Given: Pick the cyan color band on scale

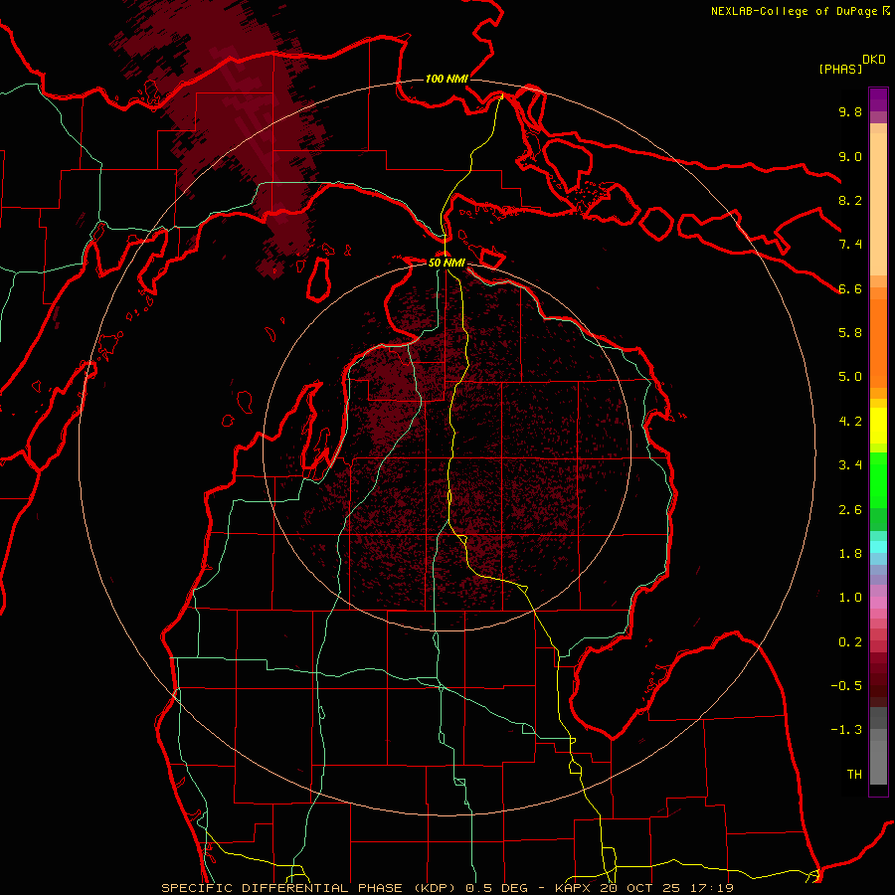Looking at the screenshot, I should click(878, 546).
